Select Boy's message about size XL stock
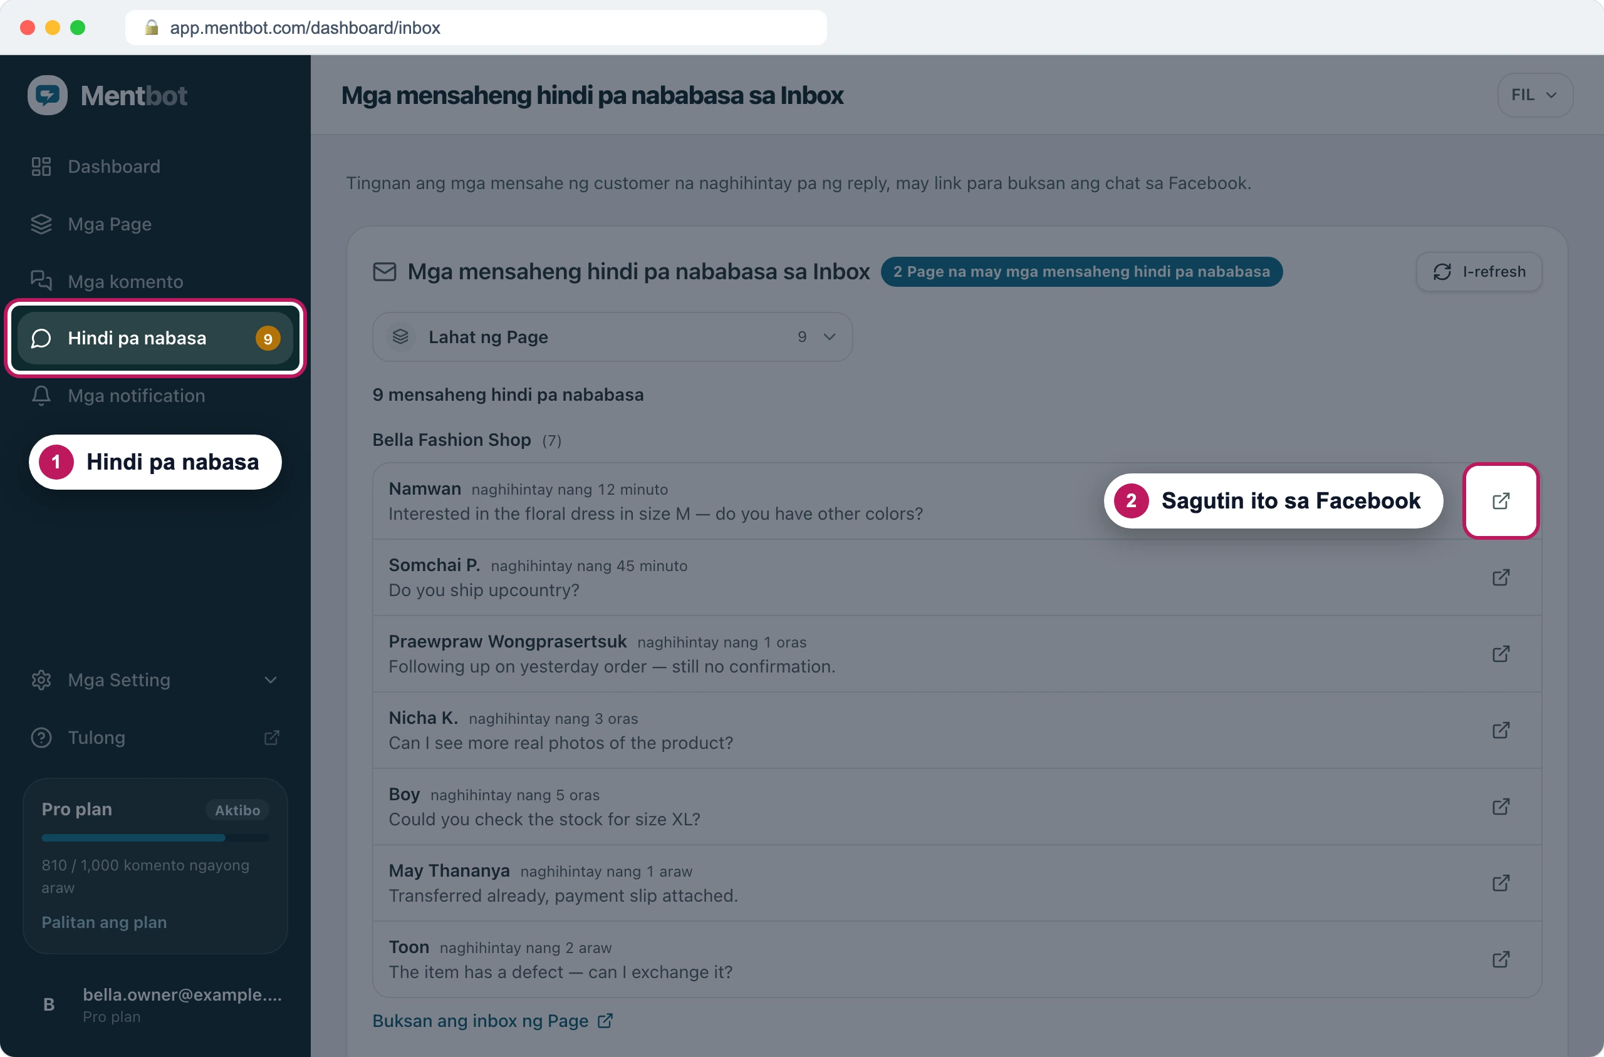The image size is (1604, 1057). pos(544,819)
